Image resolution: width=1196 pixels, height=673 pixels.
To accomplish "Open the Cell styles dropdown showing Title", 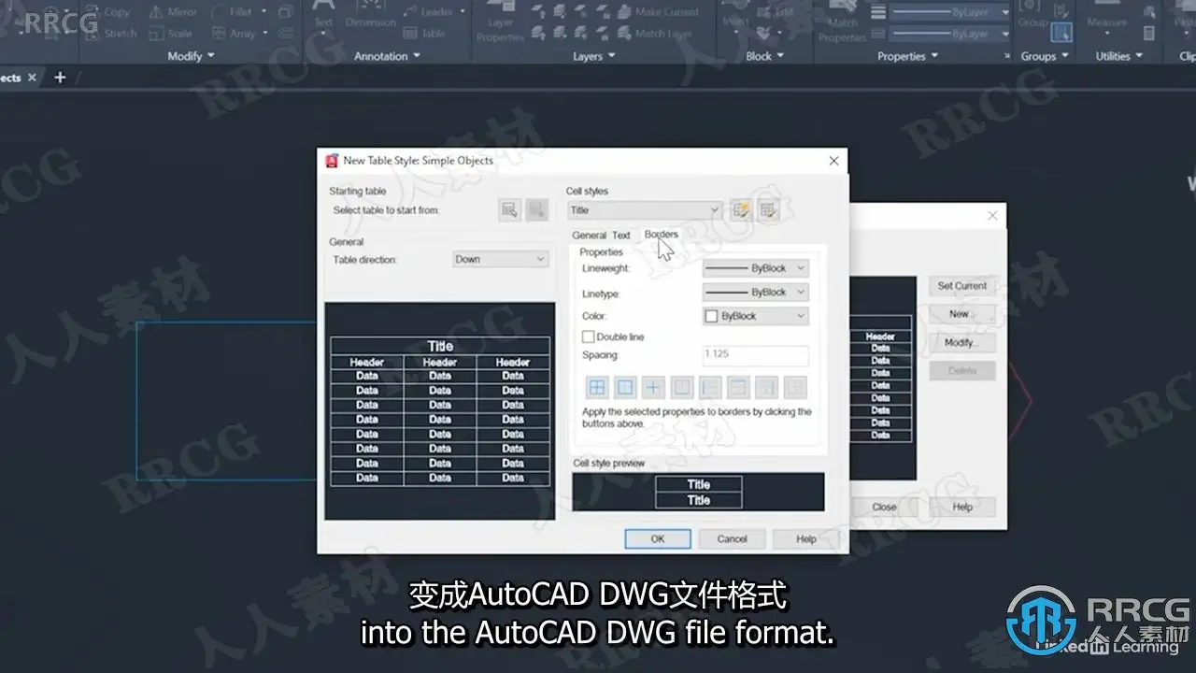I will pyautogui.click(x=644, y=210).
